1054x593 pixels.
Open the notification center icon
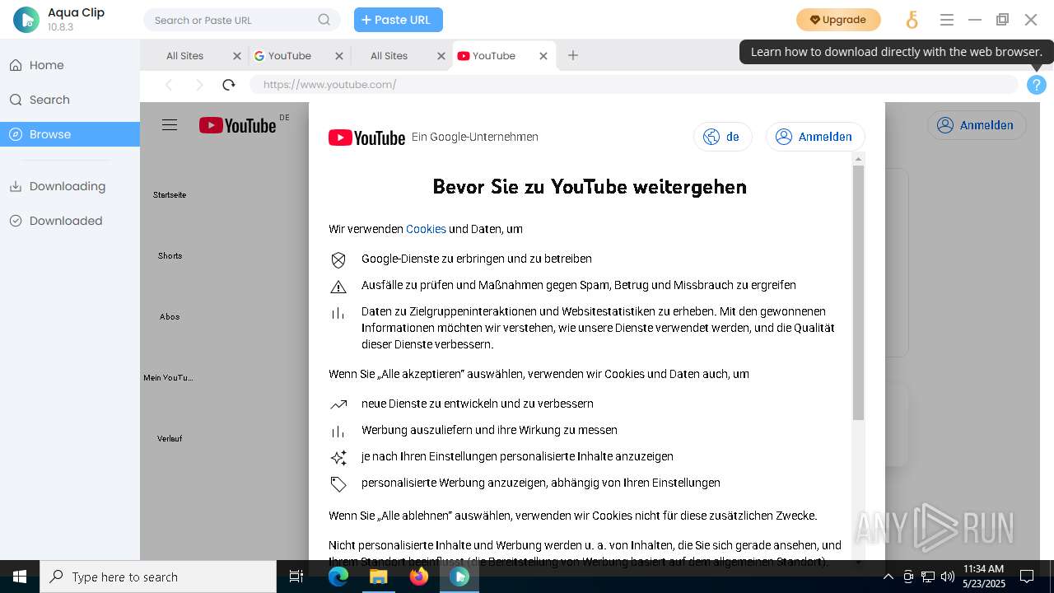1027,577
